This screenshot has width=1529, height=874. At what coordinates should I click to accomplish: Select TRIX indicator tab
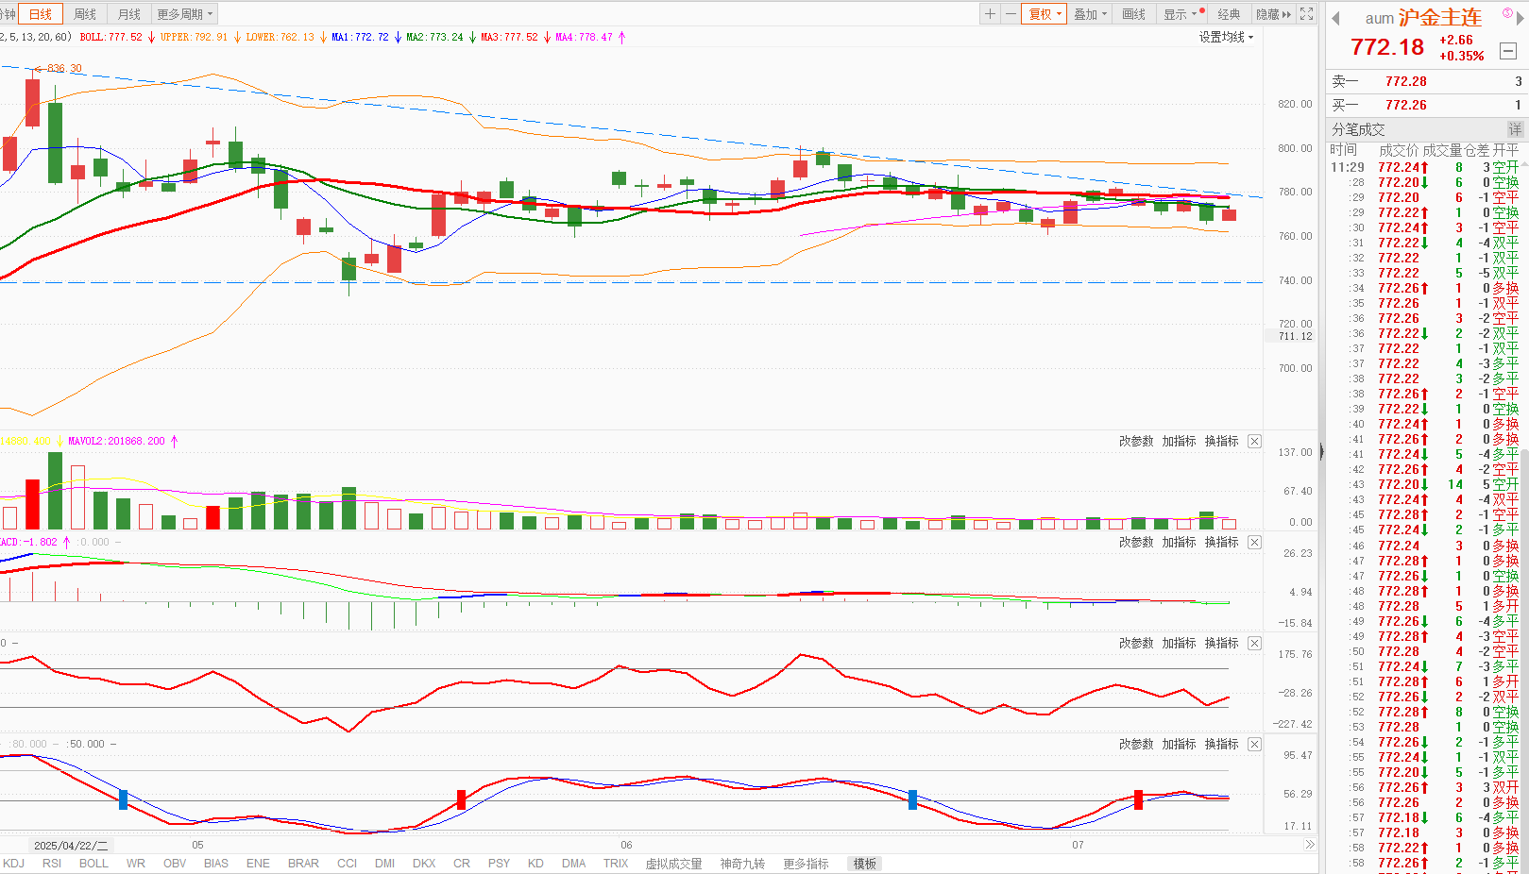coord(616,864)
